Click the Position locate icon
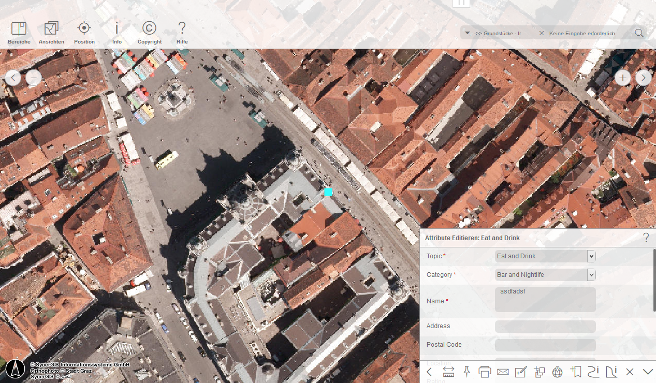Image resolution: width=656 pixels, height=383 pixels. point(84,33)
